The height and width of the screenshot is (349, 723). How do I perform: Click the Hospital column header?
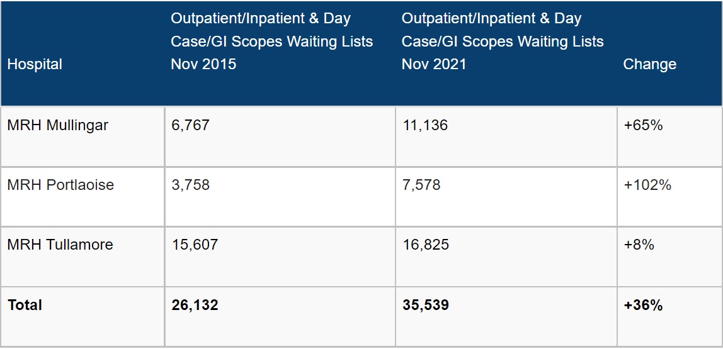click(35, 64)
